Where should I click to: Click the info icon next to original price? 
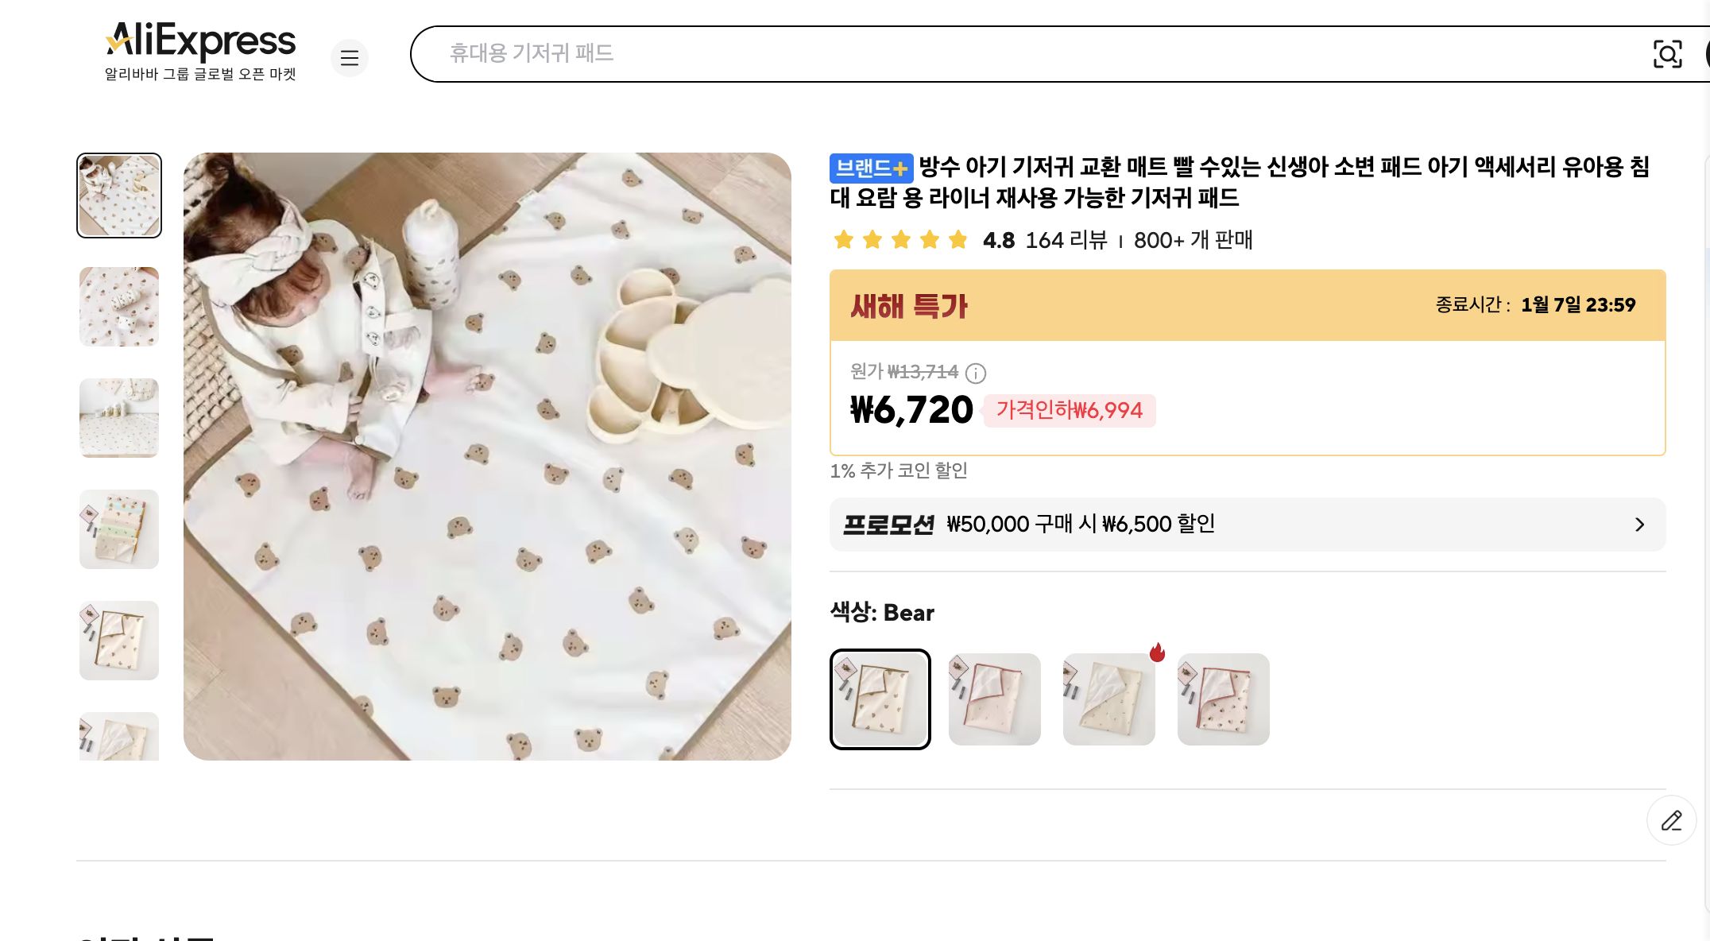click(x=977, y=374)
